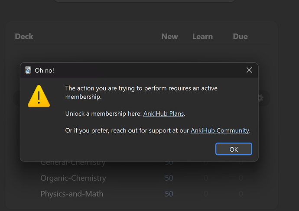Open the AnkiHub Plans link

pos(164,114)
